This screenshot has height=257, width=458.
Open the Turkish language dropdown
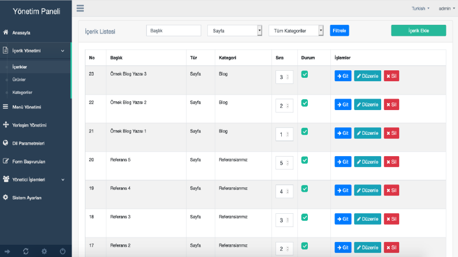pyautogui.click(x=420, y=9)
